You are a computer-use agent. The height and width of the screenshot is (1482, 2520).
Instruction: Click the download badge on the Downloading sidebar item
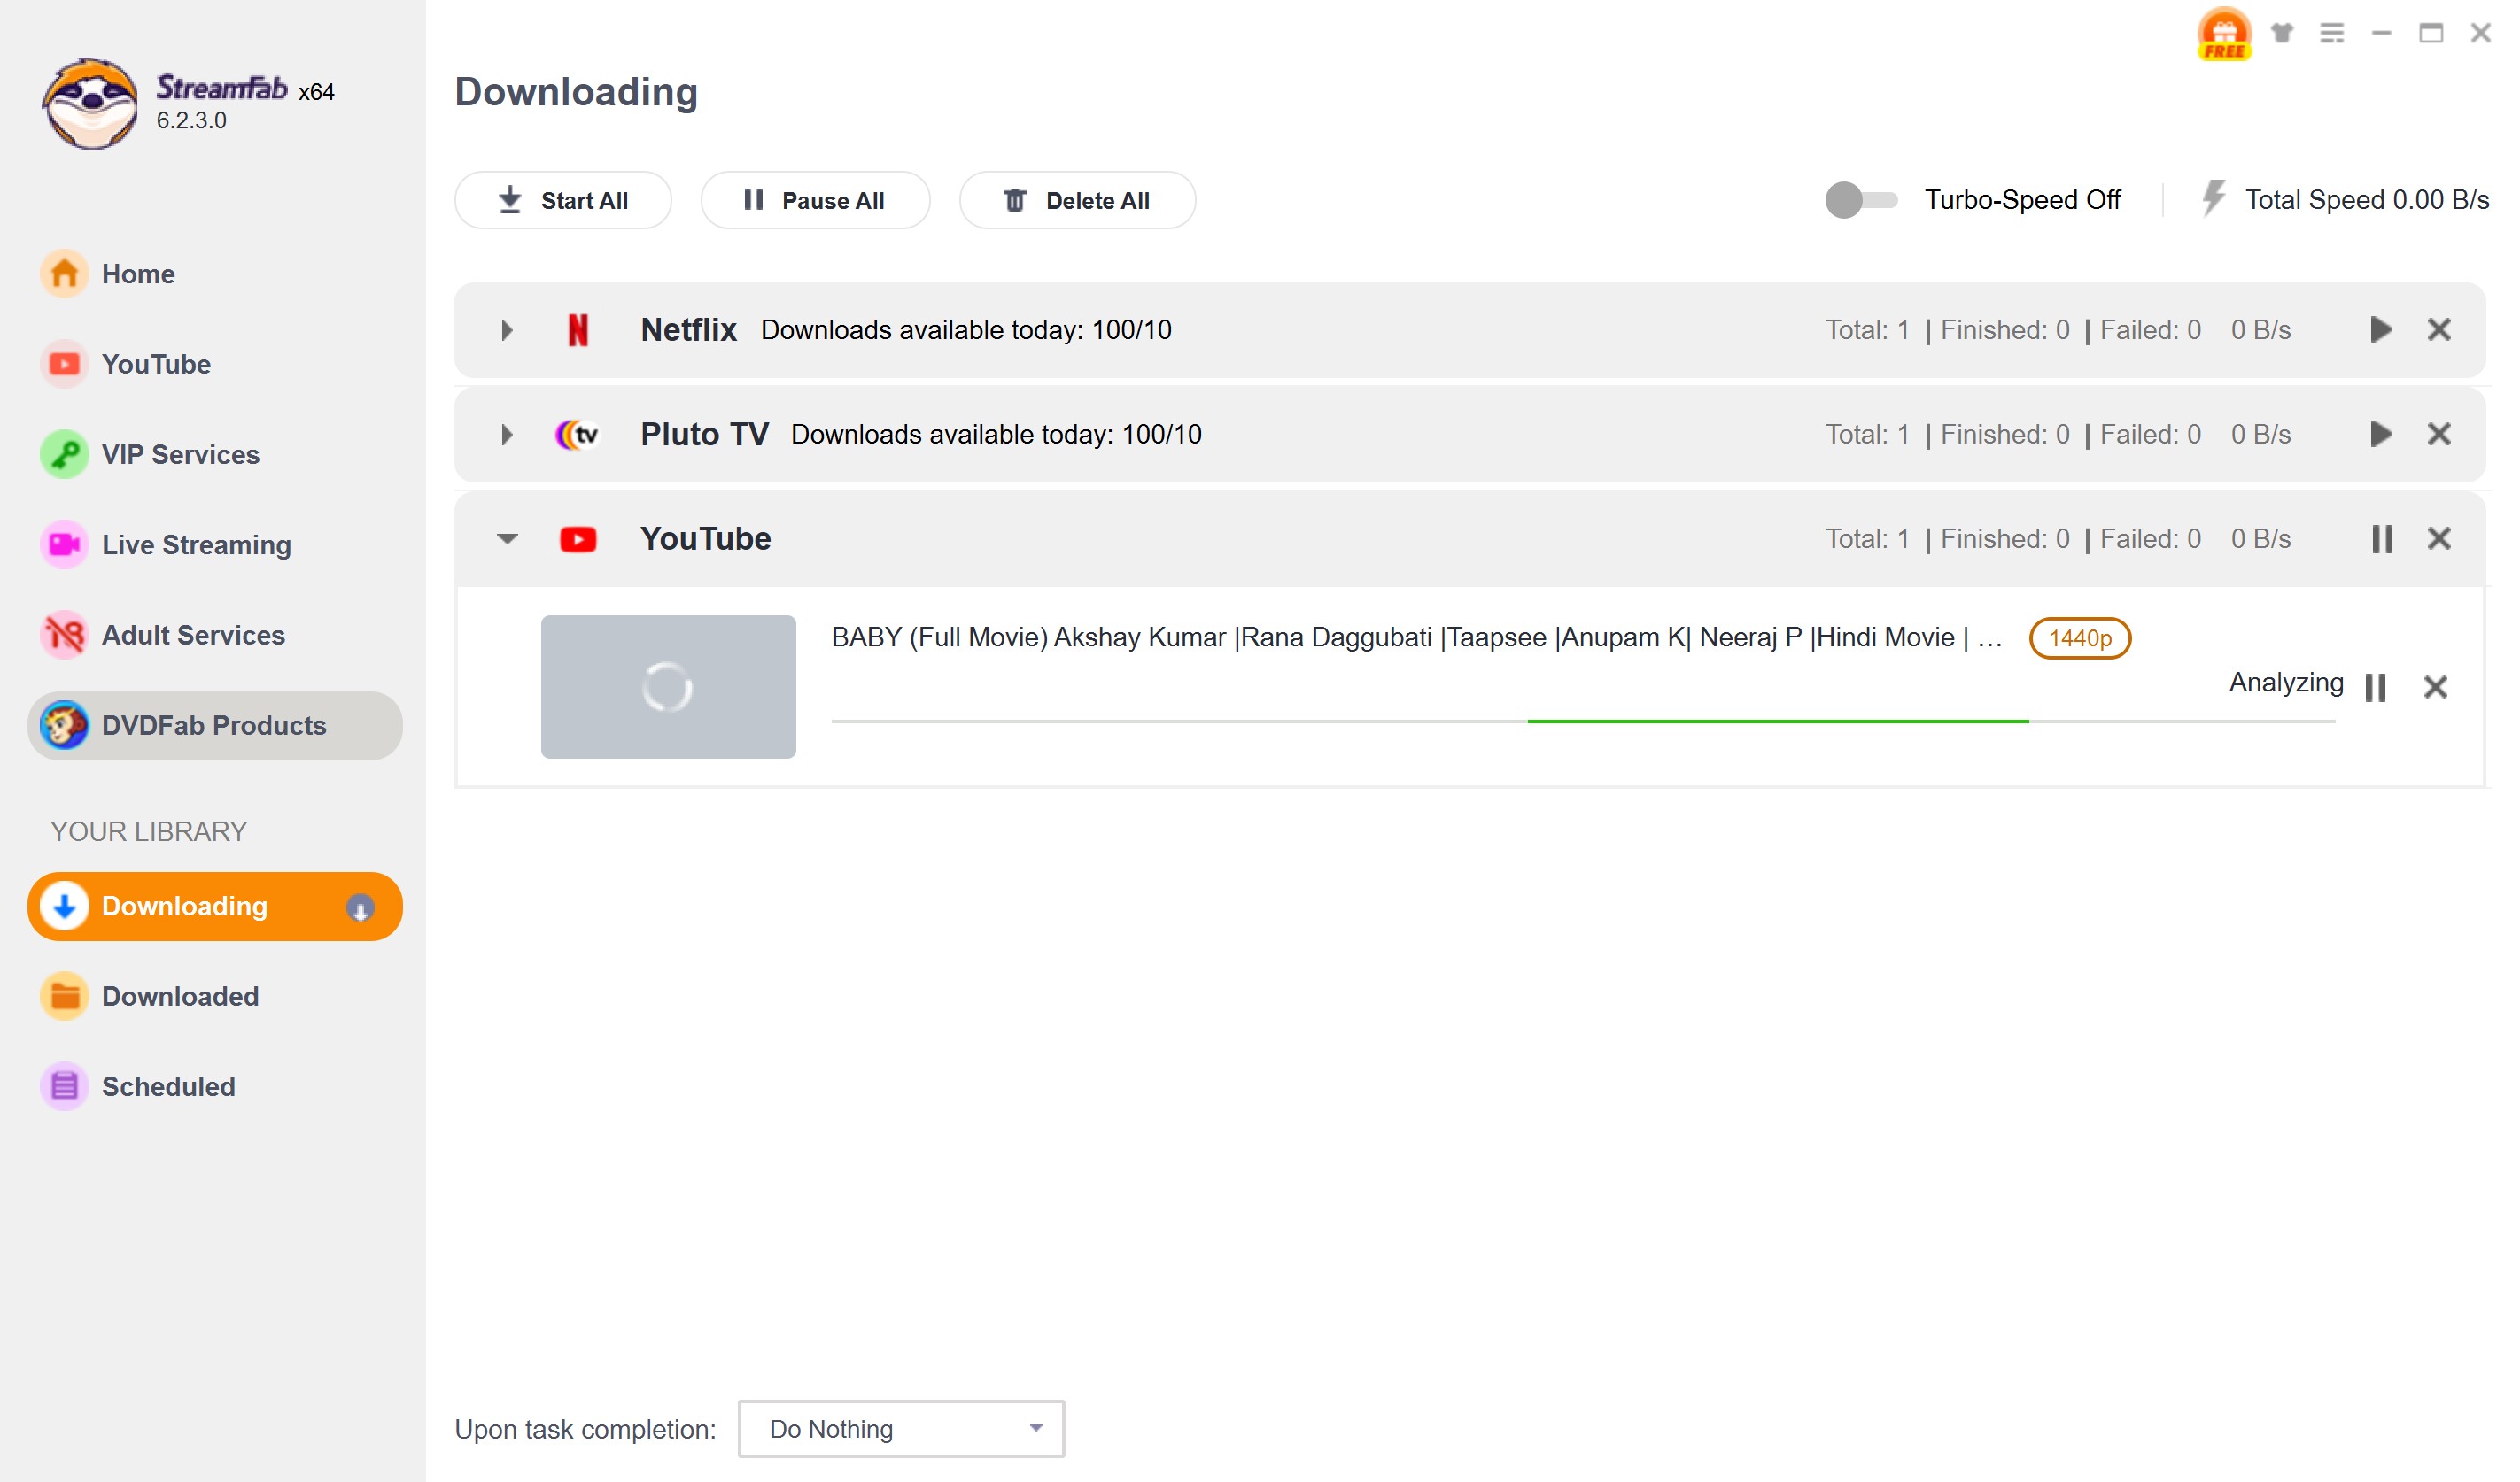[360, 907]
